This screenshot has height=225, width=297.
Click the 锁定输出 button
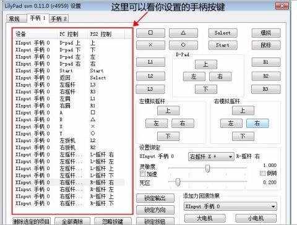pos(155,198)
